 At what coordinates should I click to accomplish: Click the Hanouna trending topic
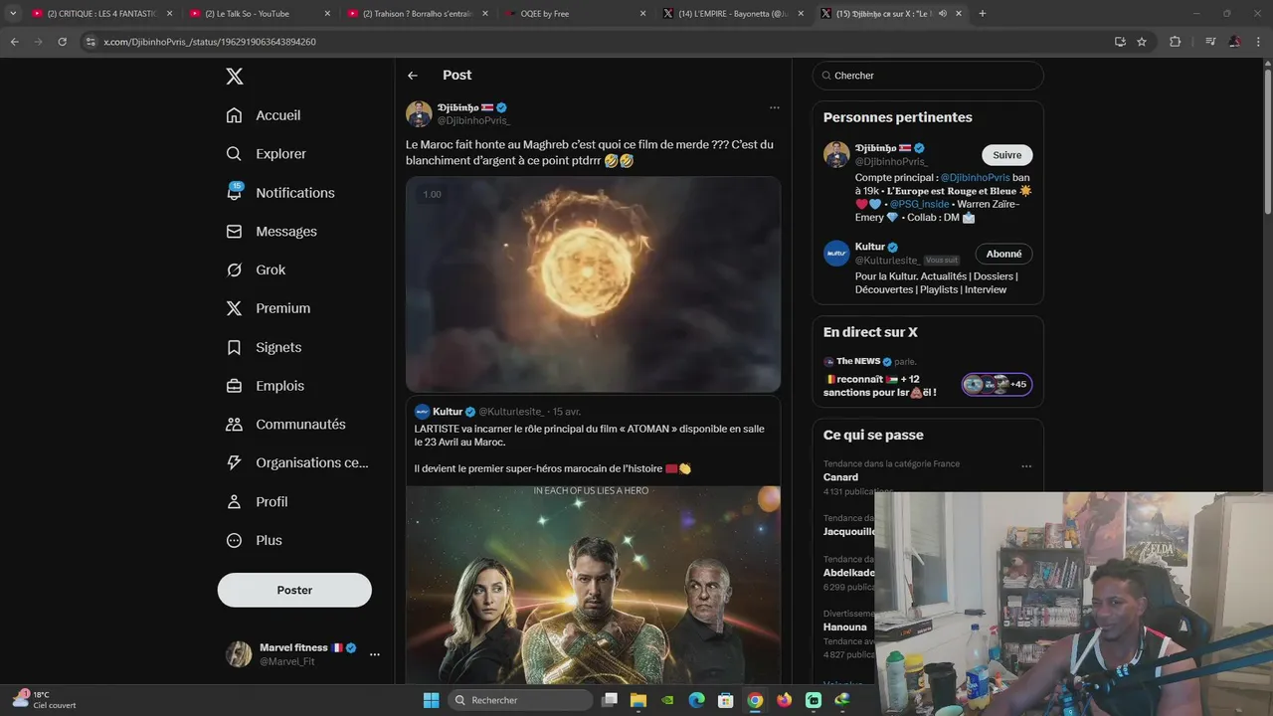(845, 627)
